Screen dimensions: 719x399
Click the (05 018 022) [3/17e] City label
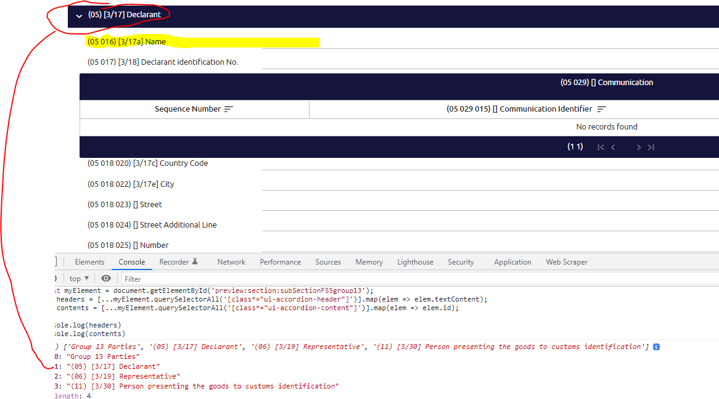pyautogui.click(x=131, y=184)
